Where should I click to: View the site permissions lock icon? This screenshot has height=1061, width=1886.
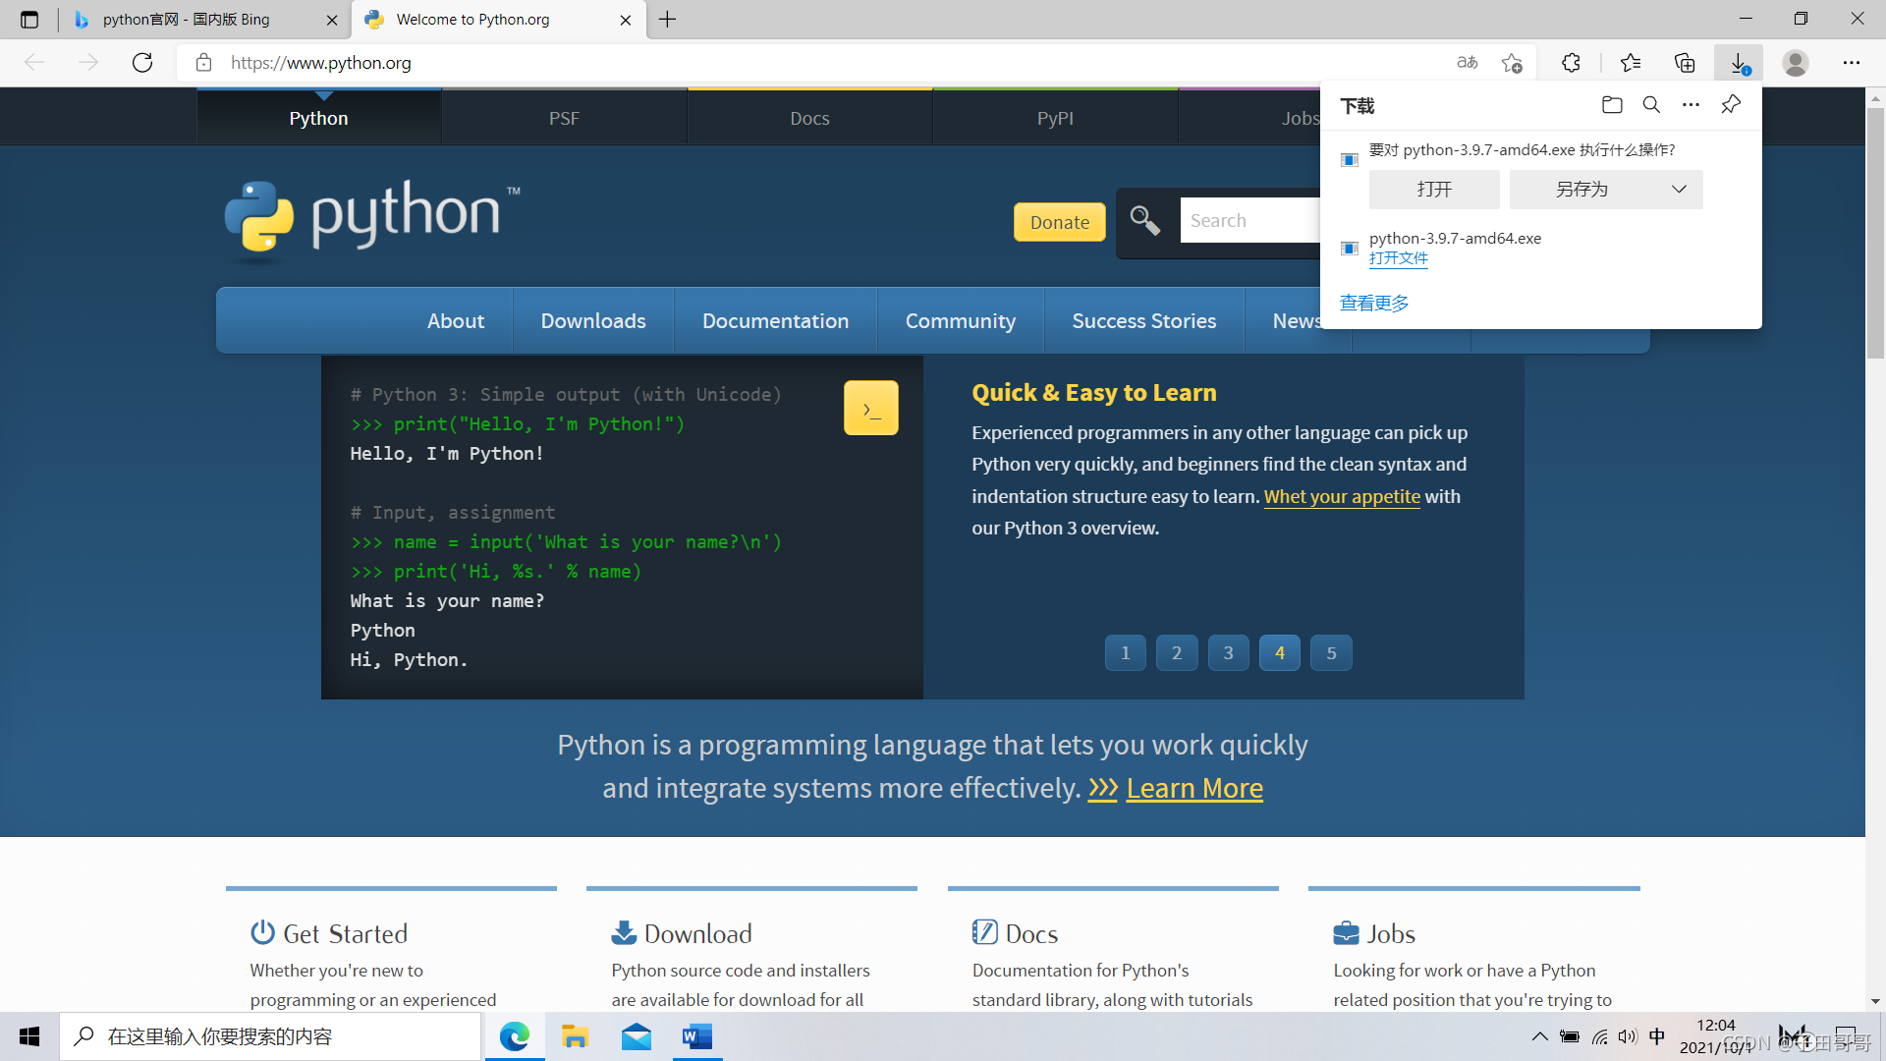coord(203,62)
